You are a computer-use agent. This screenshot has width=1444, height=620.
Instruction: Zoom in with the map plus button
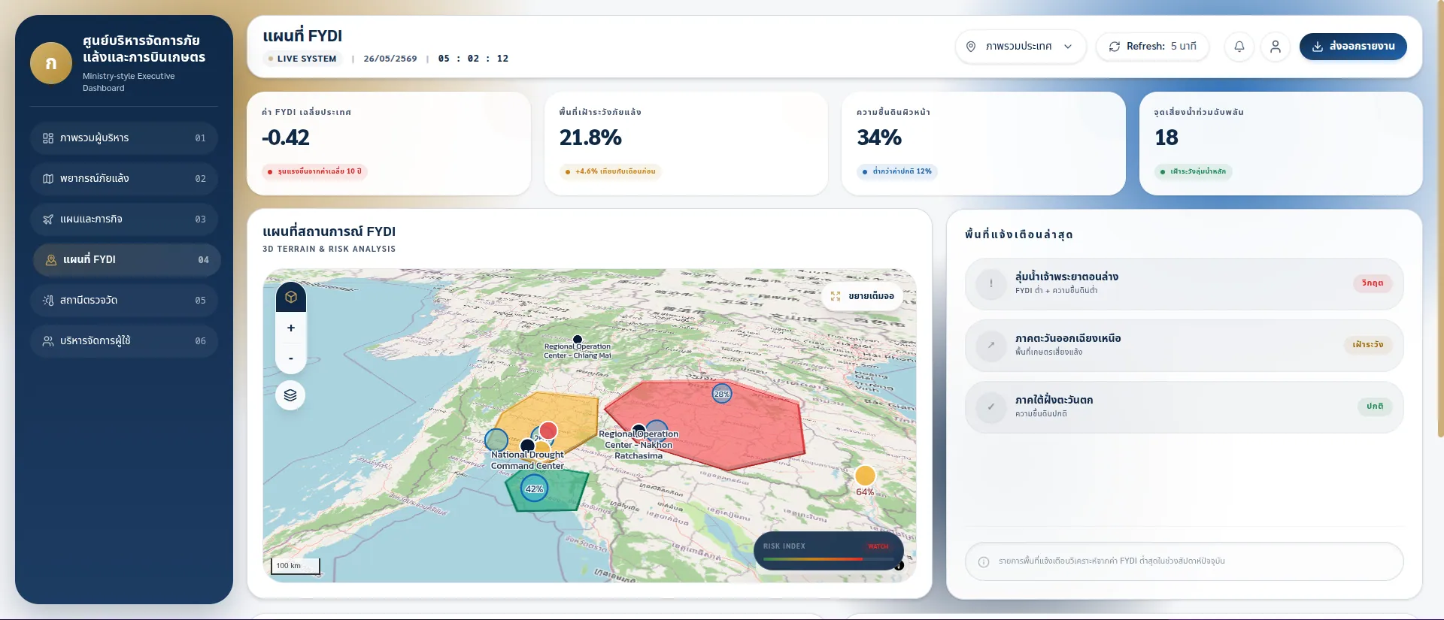291,328
